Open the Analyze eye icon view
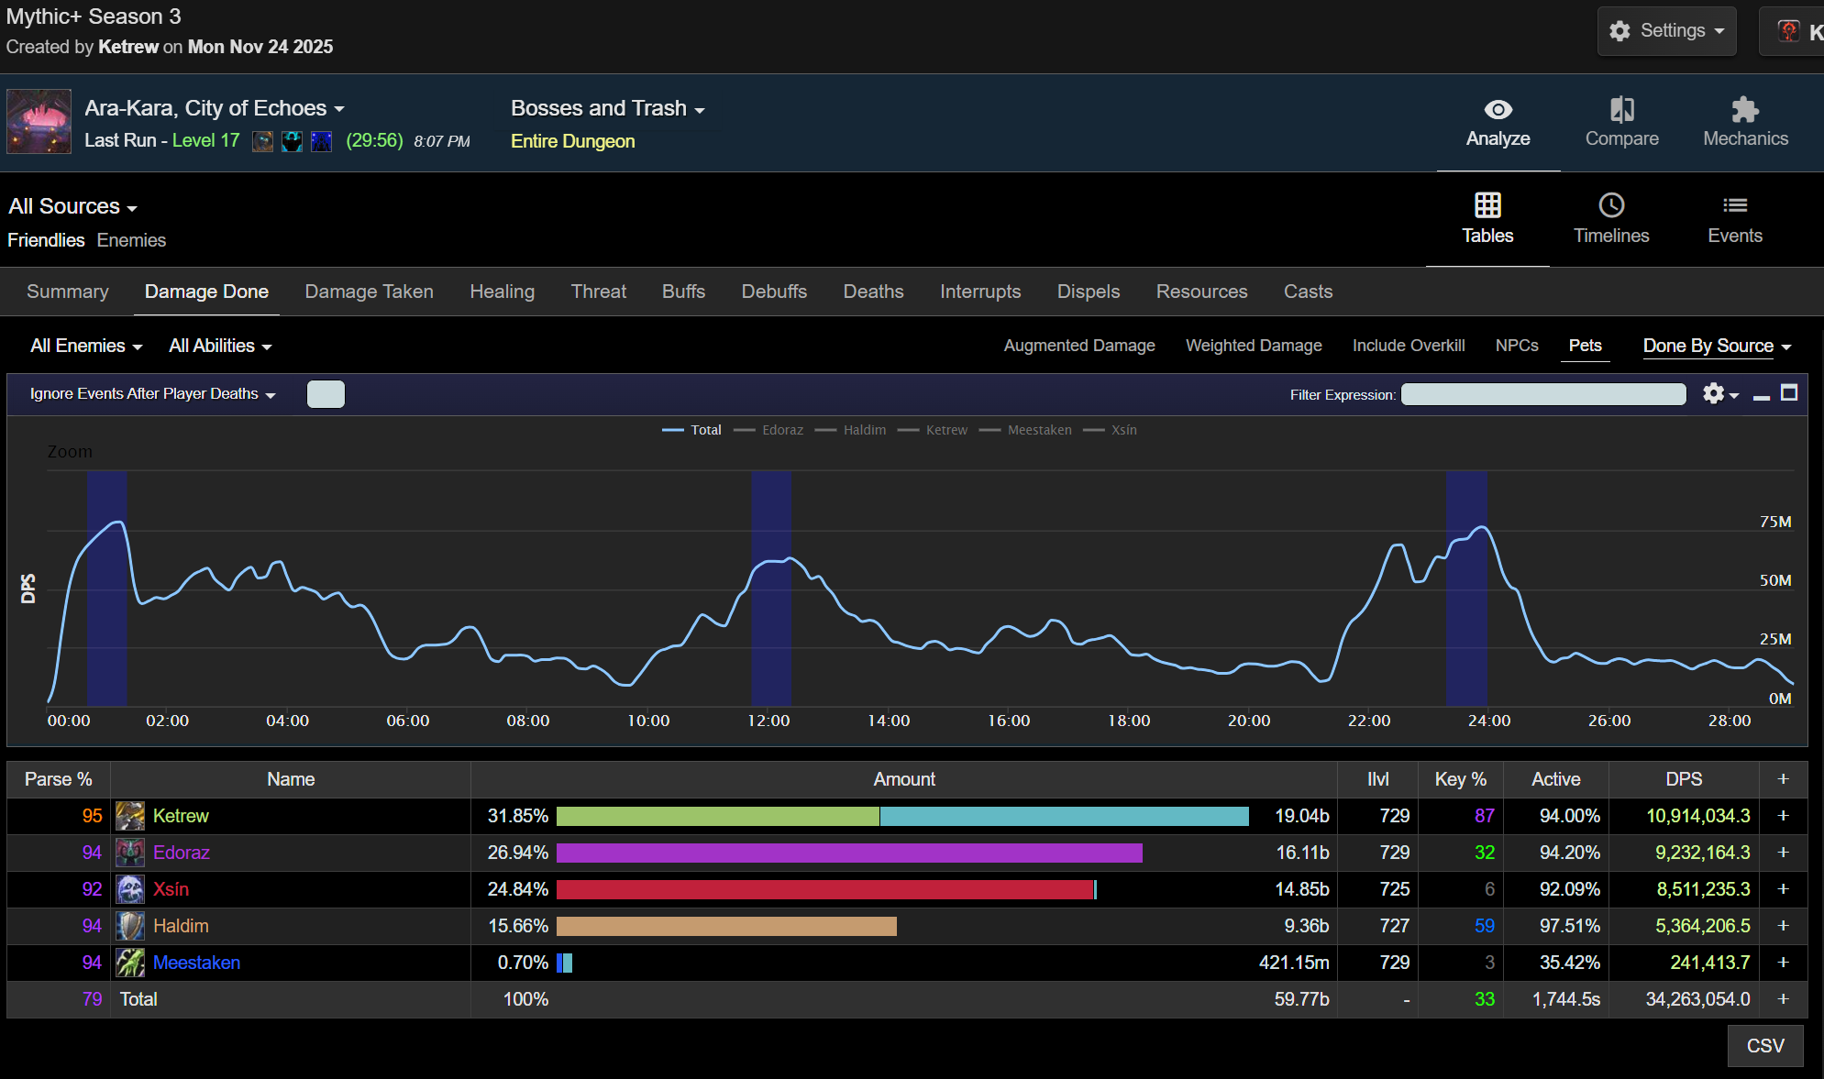This screenshot has width=1824, height=1079. point(1498,111)
